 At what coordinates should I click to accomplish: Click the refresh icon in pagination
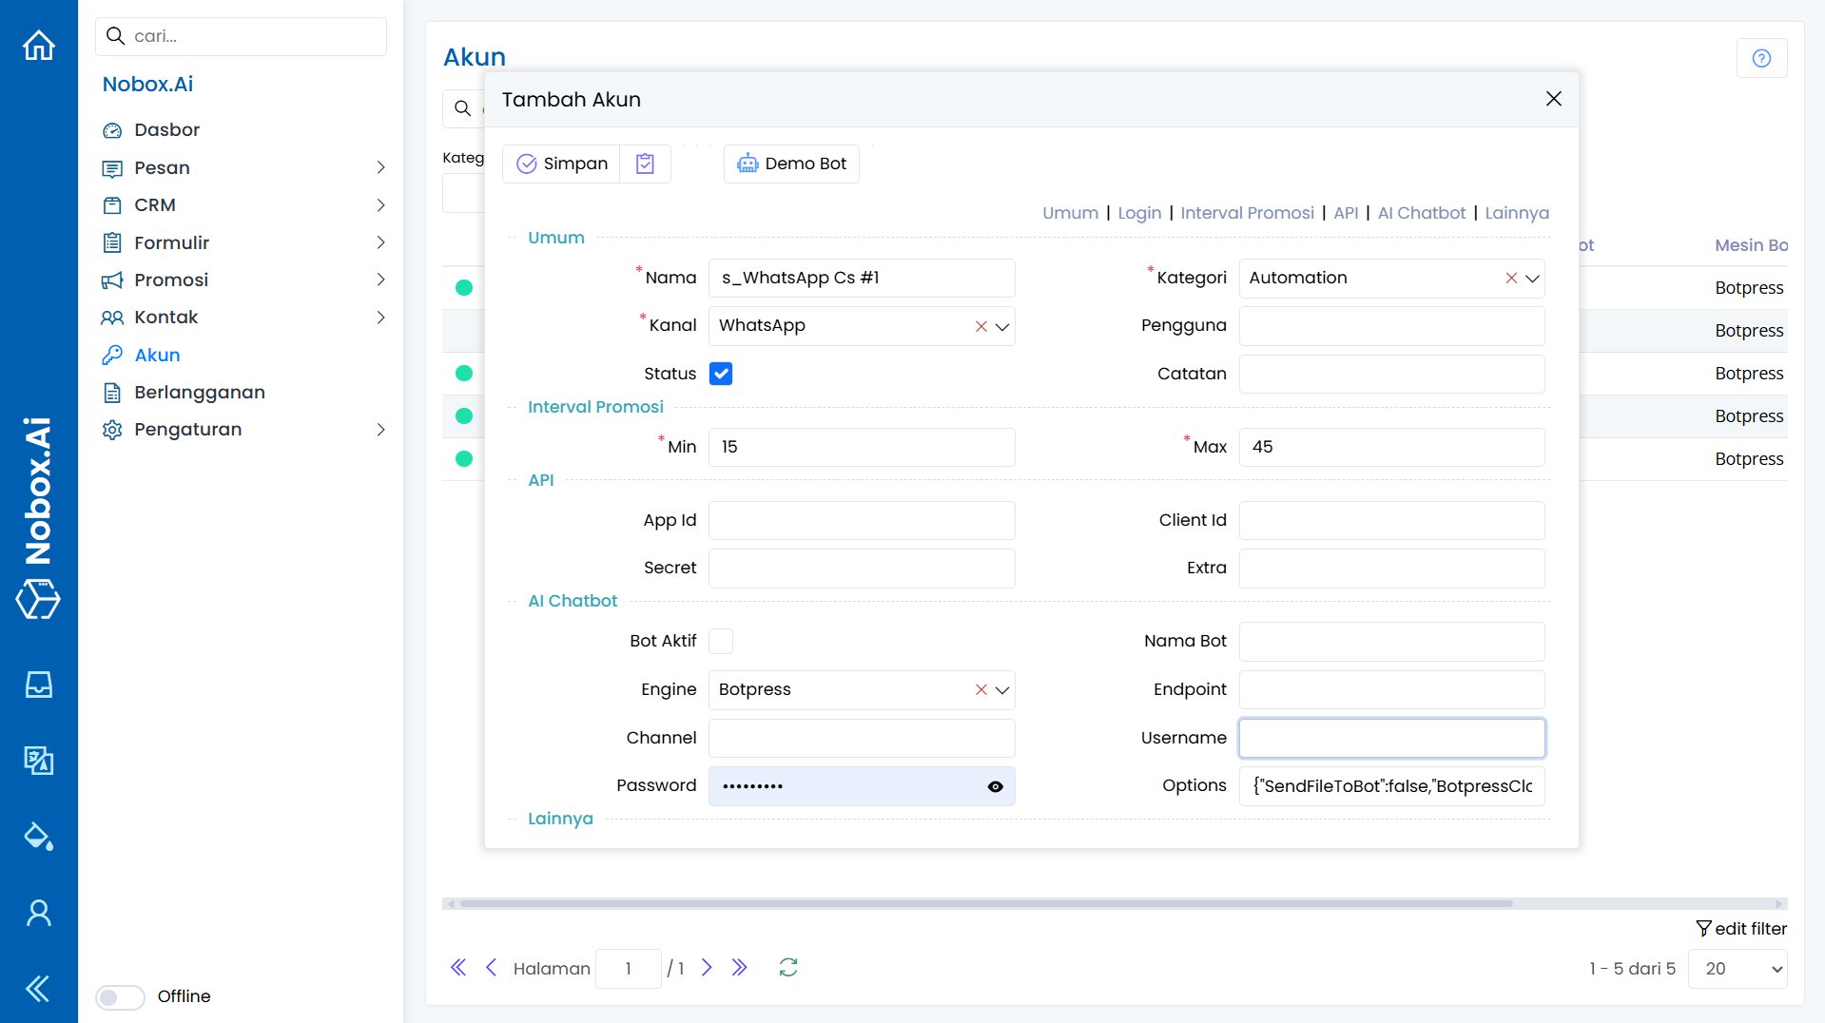click(x=787, y=968)
